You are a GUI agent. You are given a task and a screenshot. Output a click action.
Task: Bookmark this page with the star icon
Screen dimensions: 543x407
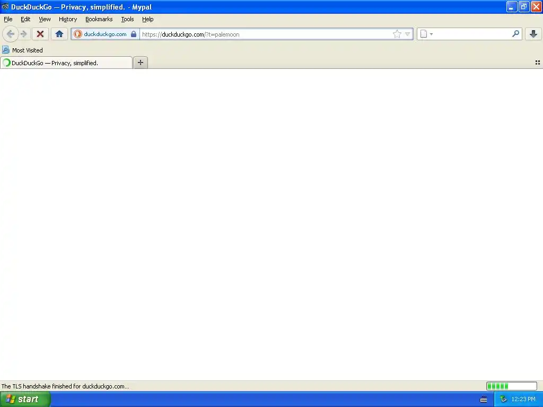click(x=397, y=34)
